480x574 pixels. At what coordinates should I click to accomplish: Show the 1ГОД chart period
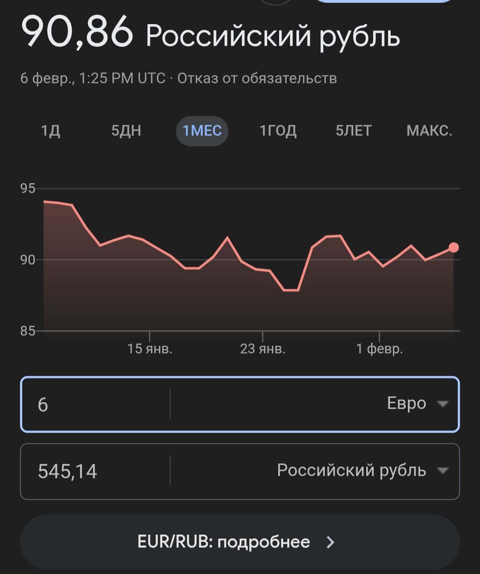(x=278, y=131)
